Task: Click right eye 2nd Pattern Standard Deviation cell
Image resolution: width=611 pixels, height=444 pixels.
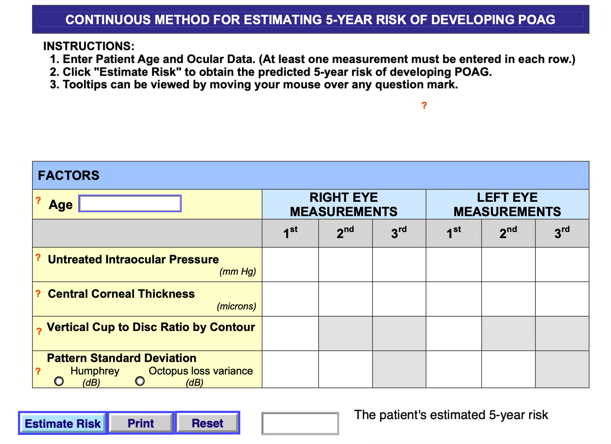Action: [x=345, y=369]
